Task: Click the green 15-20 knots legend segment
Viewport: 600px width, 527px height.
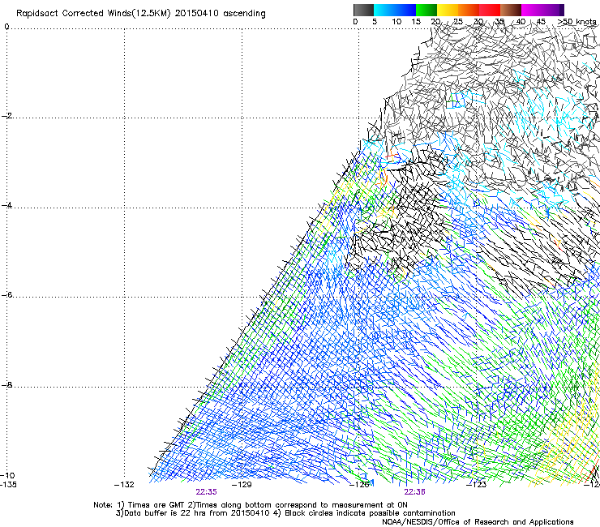Action: click(426, 10)
